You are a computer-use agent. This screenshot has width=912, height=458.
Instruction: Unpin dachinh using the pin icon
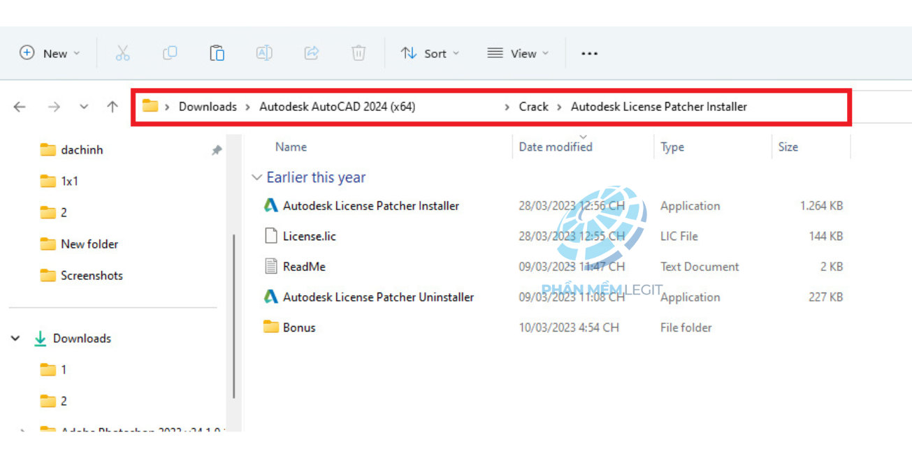[x=217, y=150]
